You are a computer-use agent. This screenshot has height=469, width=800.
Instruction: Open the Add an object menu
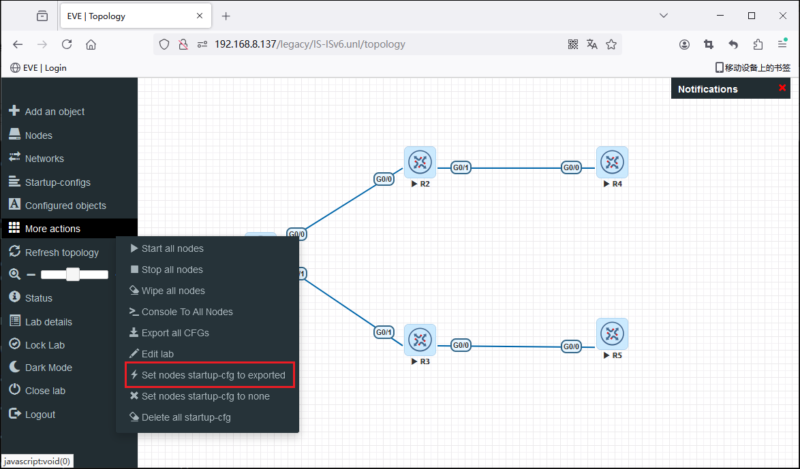click(x=55, y=112)
